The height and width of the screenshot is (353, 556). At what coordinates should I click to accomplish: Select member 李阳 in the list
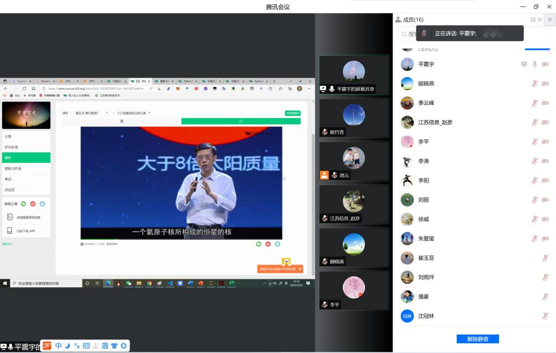tap(475, 180)
